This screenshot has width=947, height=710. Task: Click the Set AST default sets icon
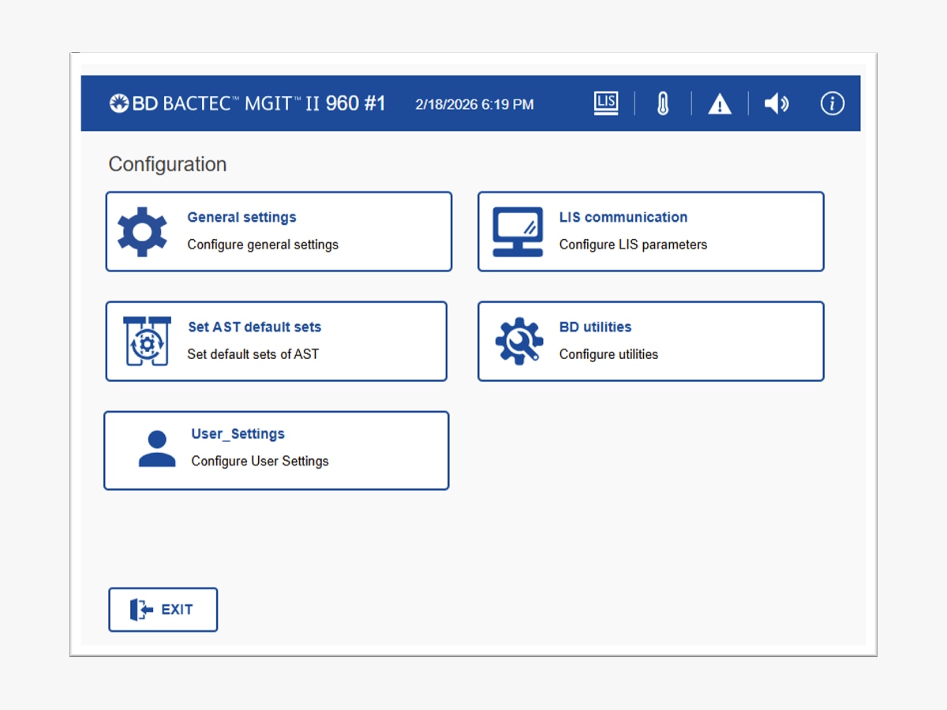148,342
